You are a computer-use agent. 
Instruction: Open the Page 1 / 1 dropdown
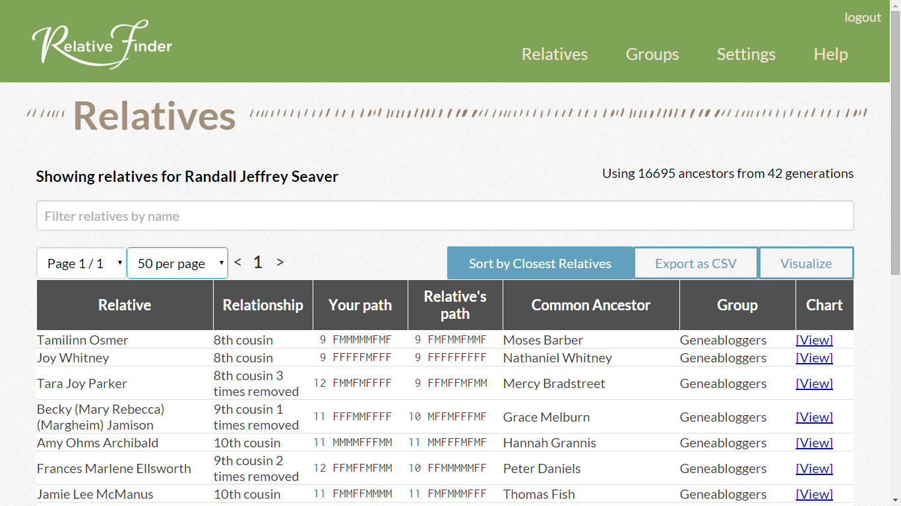tap(81, 262)
